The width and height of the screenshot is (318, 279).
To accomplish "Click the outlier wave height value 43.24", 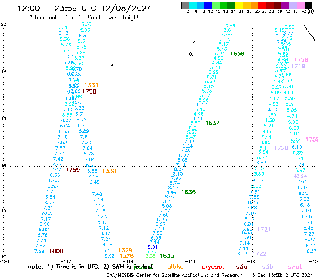I will pyautogui.click(x=300, y=176).
